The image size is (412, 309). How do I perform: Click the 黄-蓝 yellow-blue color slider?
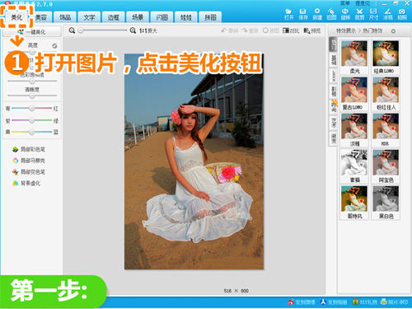click(32, 132)
